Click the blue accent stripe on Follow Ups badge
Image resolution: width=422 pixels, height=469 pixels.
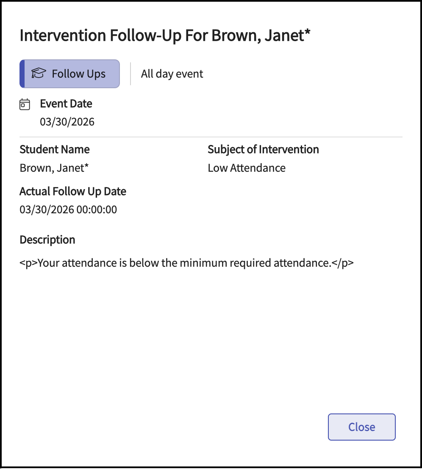click(22, 74)
